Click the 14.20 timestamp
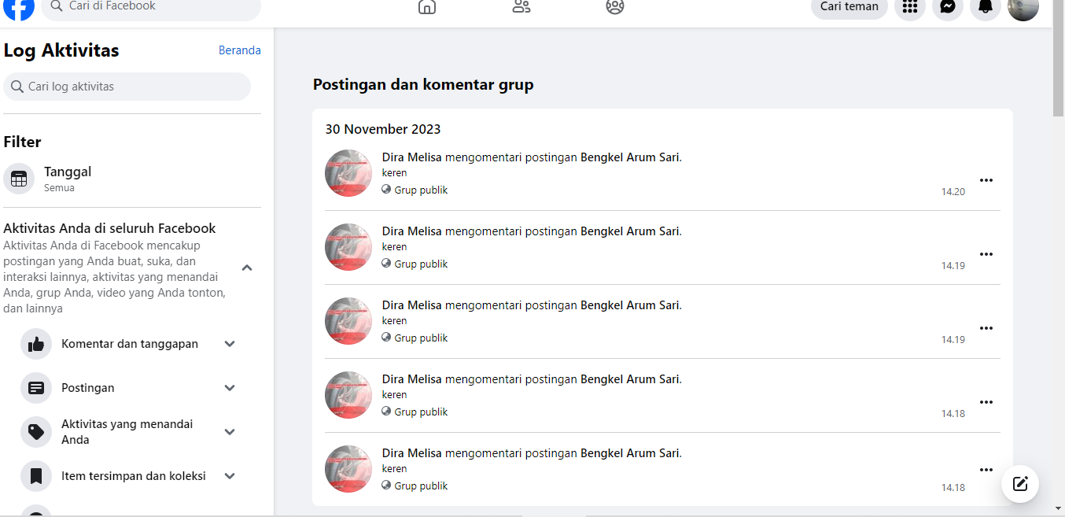This screenshot has height=517, width=1065. click(953, 192)
